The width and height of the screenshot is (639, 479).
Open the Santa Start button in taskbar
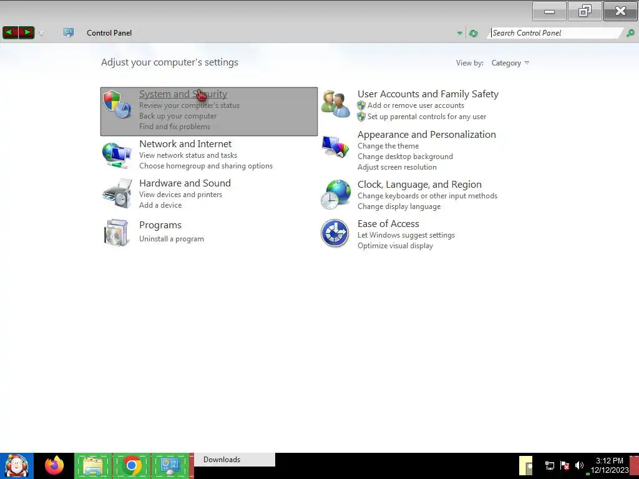(17, 465)
